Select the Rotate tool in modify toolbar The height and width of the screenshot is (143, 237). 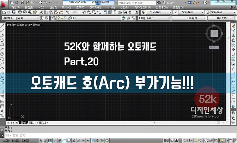[234, 54]
